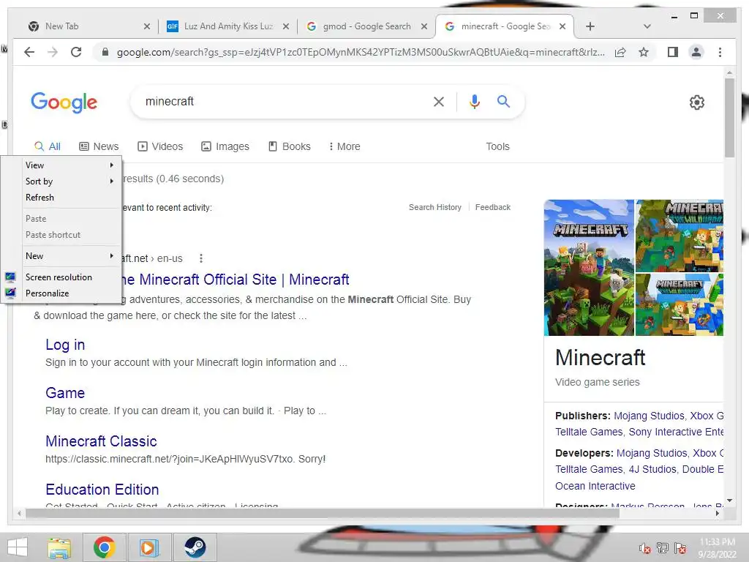Close the Luz And Amity Kiss tab
749x562 pixels.
click(x=286, y=26)
